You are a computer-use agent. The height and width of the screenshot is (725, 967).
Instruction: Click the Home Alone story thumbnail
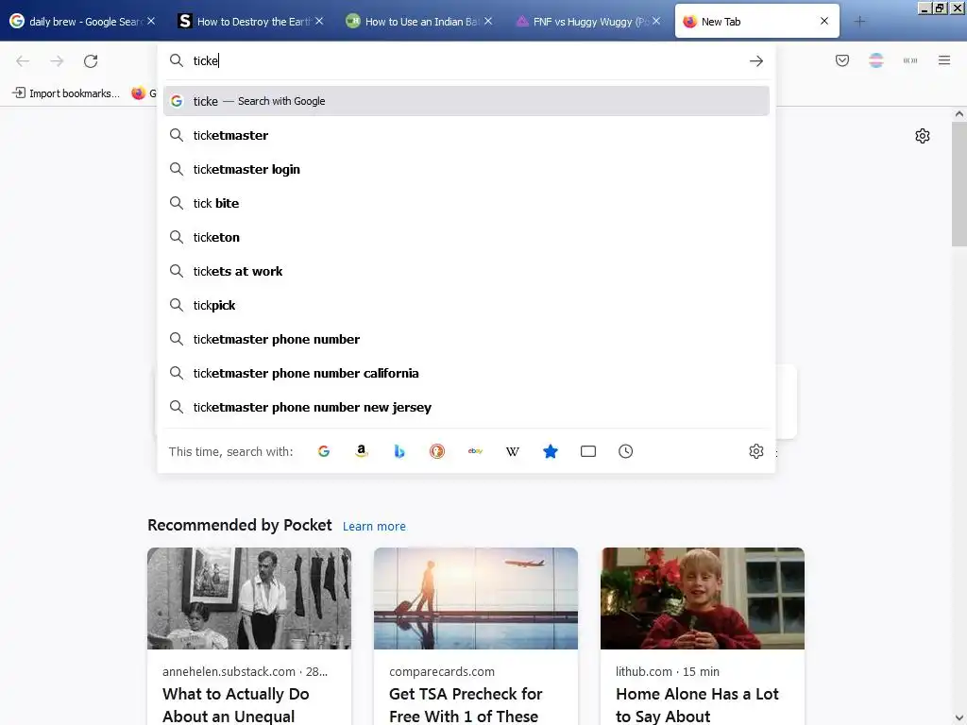click(x=703, y=598)
